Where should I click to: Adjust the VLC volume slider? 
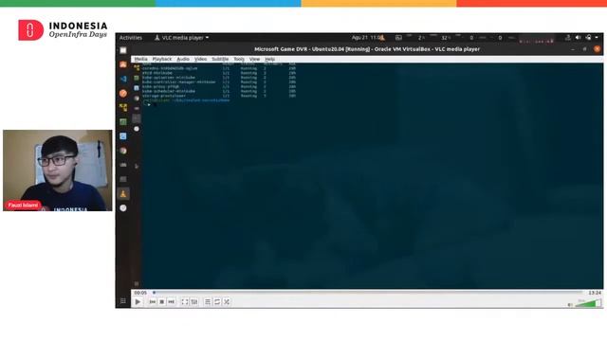[x=588, y=303]
